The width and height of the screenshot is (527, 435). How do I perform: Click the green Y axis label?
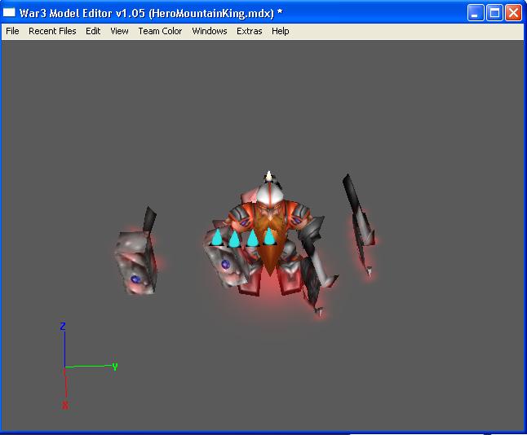115,367
